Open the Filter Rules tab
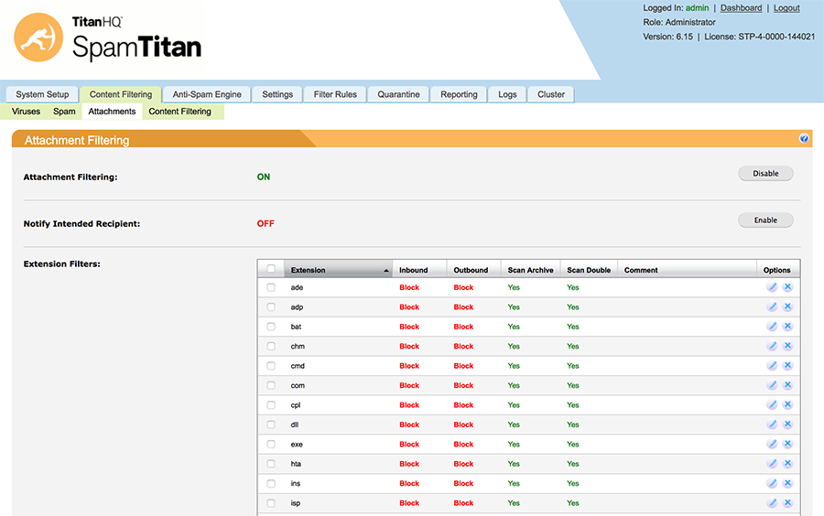The image size is (824, 516). 335,94
